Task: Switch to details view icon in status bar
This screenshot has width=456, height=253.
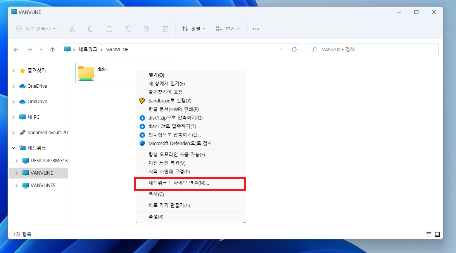Action: point(429,234)
